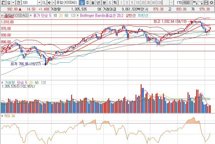Viewport: 215px width, 144px height.
Task: Expand the 업 category dropdown arrow
Action: [x=13, y=3]
